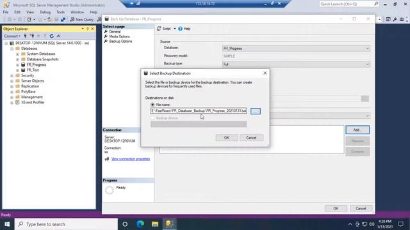Pin the Object Explorer panel
The width and height of the screenshot is (410, 230).
point(88,29)
